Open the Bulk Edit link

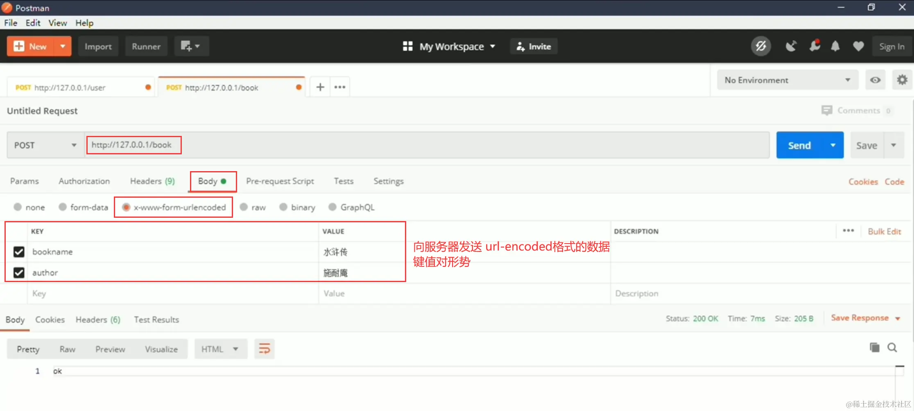885,231
